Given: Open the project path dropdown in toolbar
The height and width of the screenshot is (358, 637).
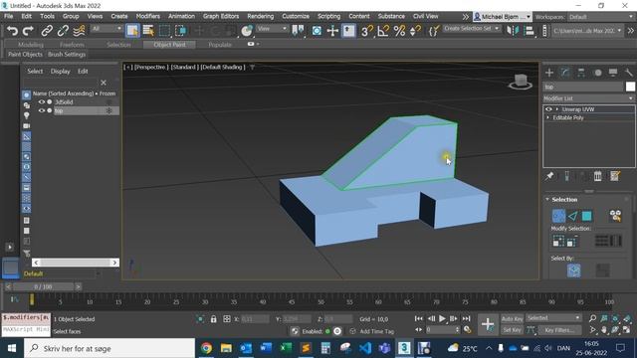Looking at the screenshot, I should [587, 31].
